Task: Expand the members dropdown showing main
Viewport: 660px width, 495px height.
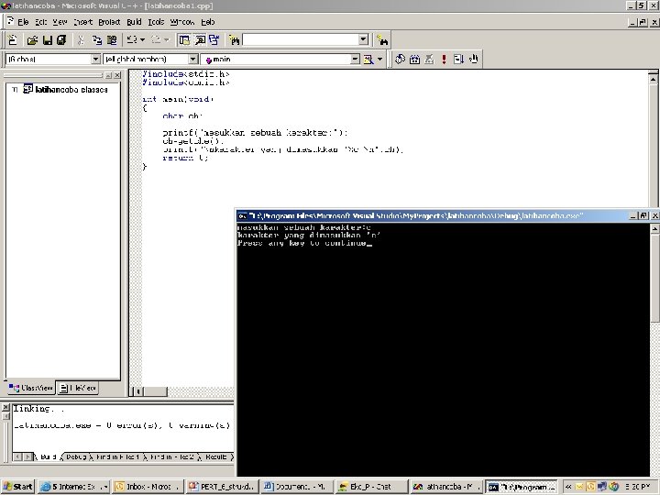Action: click(x=354, y=59)
